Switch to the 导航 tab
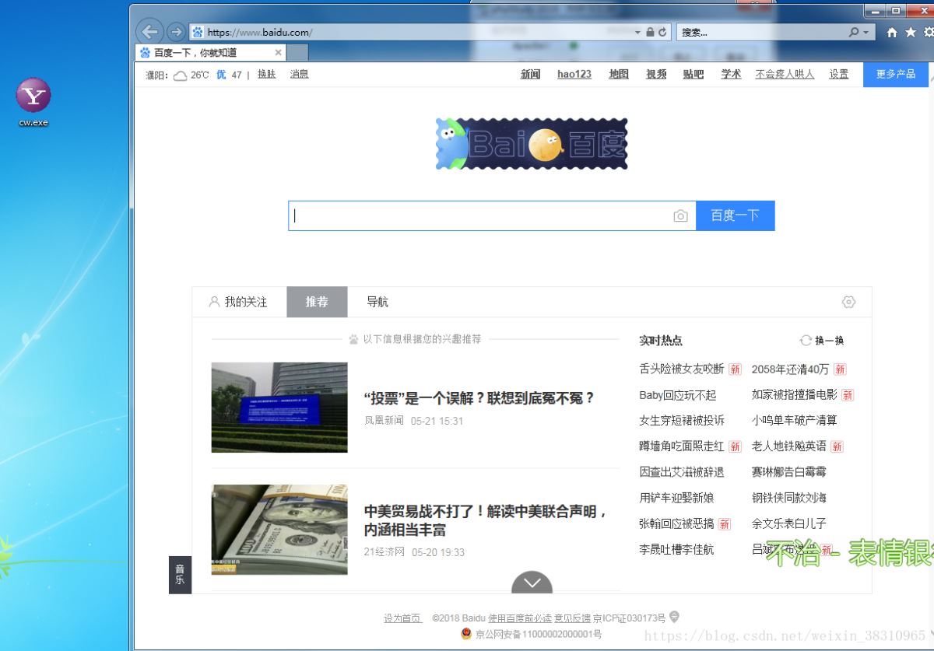The height and width of the screenshot is (651, 934). coord(377,302)
